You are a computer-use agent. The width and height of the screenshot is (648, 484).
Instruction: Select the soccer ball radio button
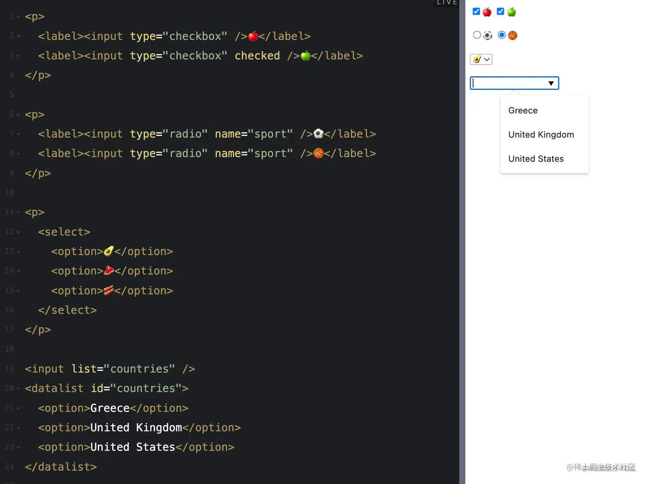click(477, 35)
